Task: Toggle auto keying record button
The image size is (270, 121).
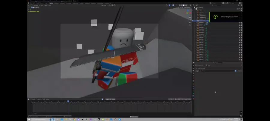Action: tap(102, 99)
